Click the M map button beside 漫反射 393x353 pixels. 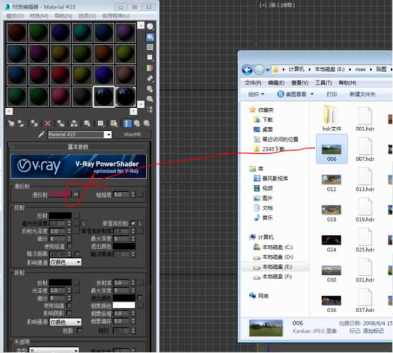[76, 195]
